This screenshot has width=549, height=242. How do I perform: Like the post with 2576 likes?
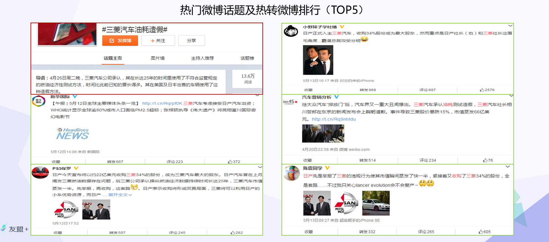pos(487,90)
